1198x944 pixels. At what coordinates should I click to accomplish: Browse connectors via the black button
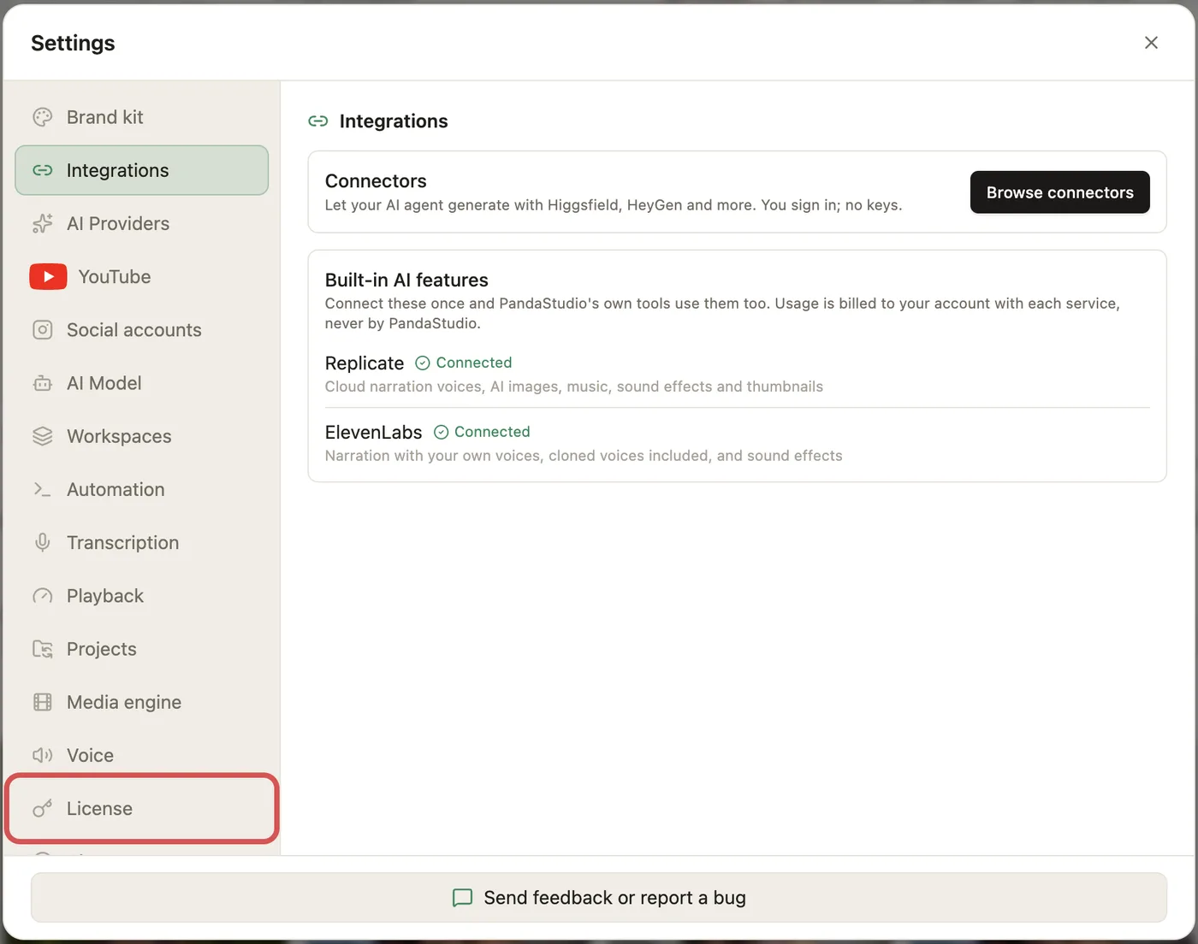[x=1059, y=192]
